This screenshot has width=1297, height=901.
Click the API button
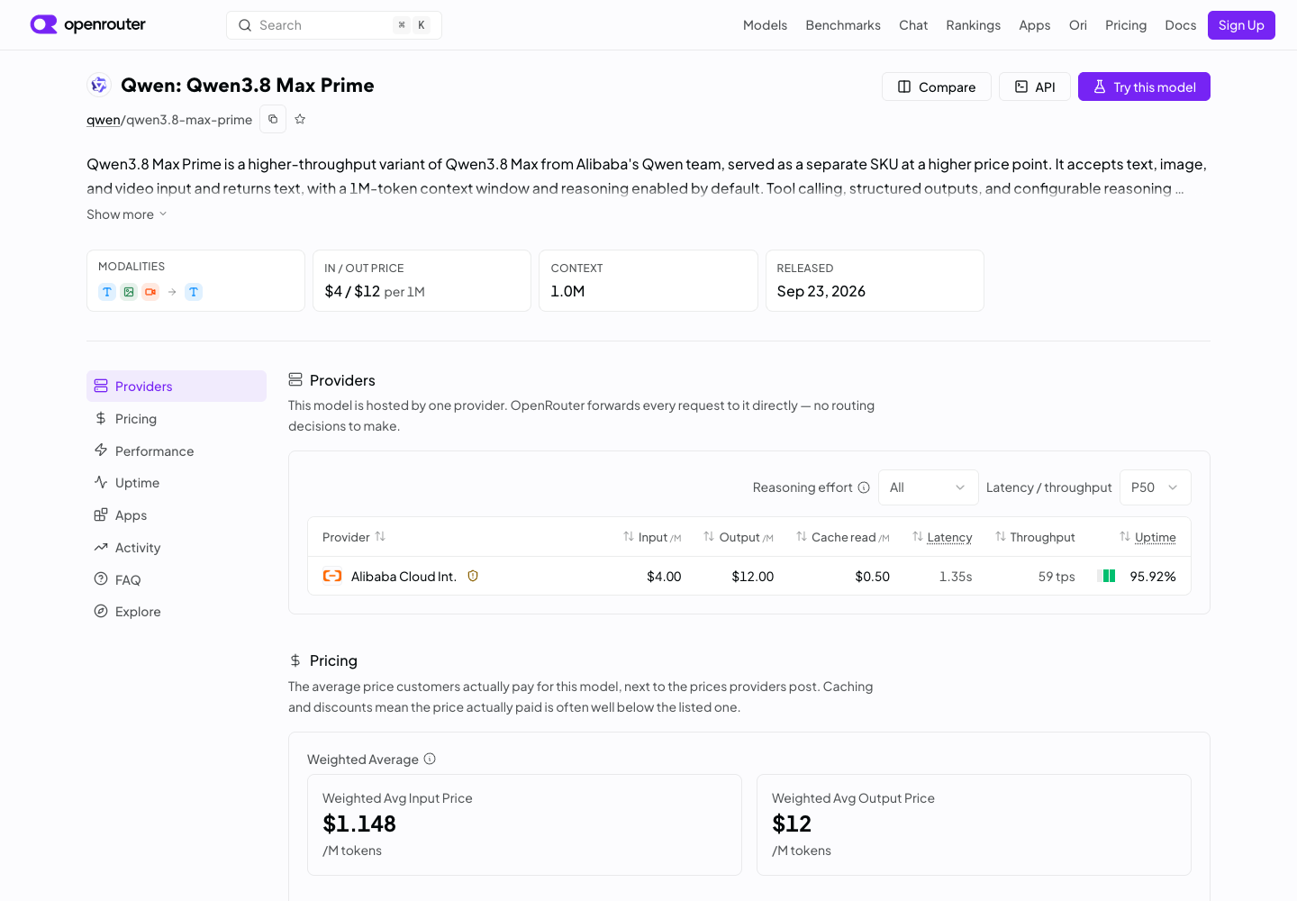tap(1035, 86)
